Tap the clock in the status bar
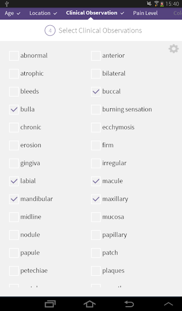 172,4
